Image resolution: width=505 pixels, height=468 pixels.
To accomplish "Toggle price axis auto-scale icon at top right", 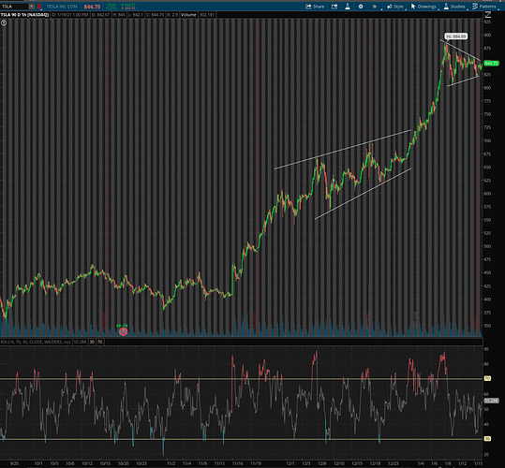I will tap(487, 14).
